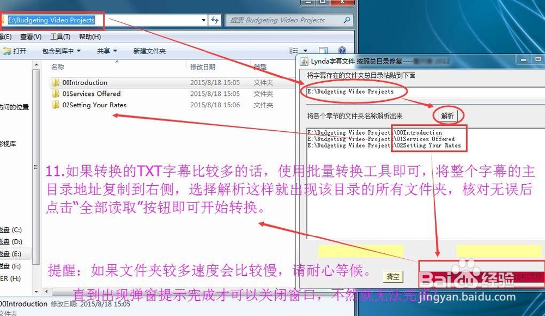Viewport: 545px width, 316px height.
Task: Click the 00Introduction folder icon
Action: 55,83
